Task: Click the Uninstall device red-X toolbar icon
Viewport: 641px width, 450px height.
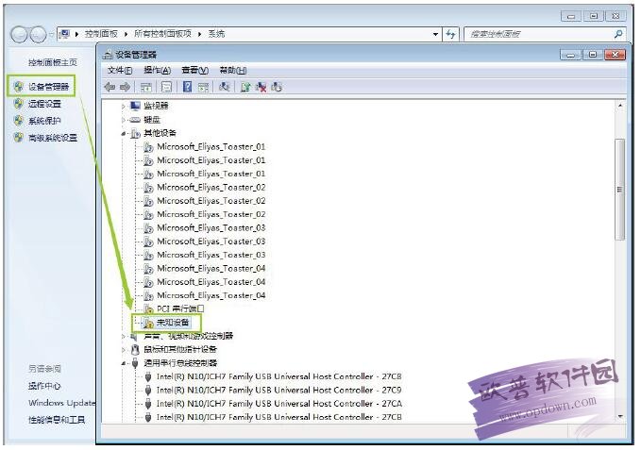Action: (261, 87)
